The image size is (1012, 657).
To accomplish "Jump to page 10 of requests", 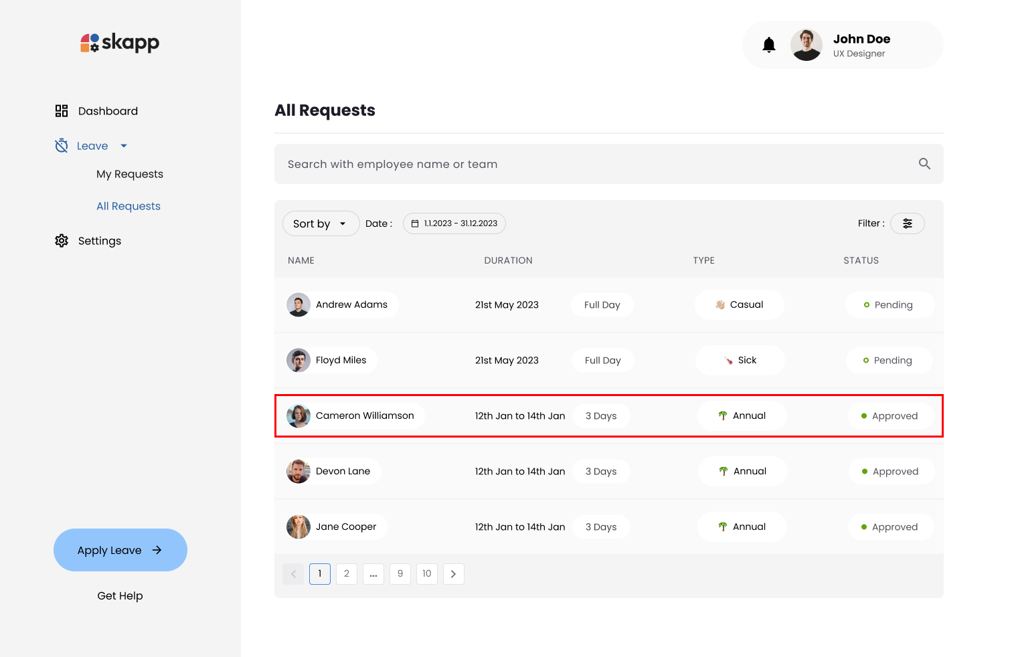I will click(427, 574).
